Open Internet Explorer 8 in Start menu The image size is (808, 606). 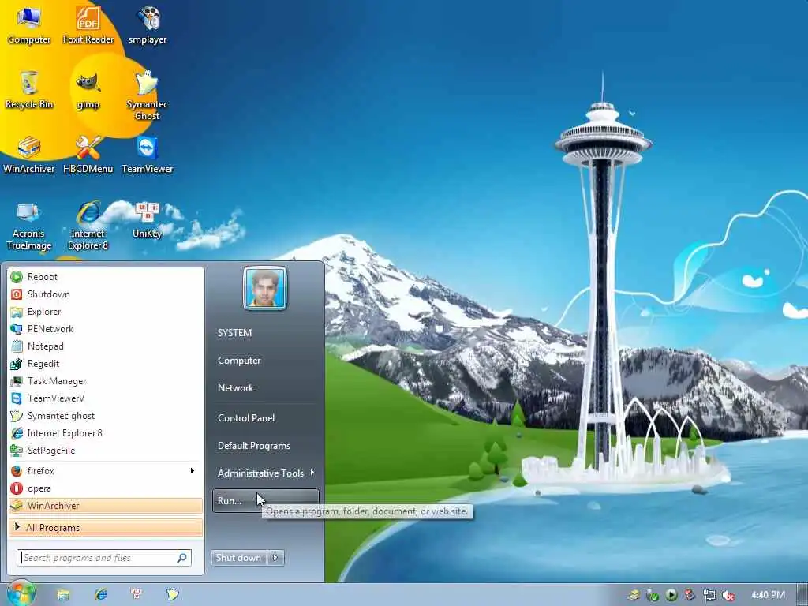106,433
